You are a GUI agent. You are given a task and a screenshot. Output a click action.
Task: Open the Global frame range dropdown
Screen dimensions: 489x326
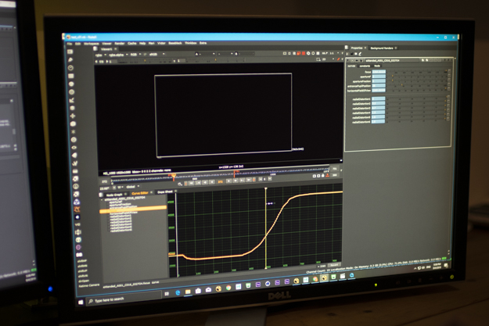click(132, 187)
